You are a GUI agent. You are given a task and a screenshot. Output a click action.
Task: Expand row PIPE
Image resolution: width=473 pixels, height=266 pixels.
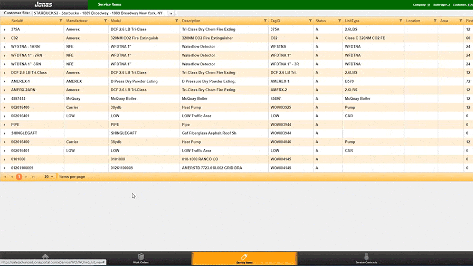(x=5, y=125)
